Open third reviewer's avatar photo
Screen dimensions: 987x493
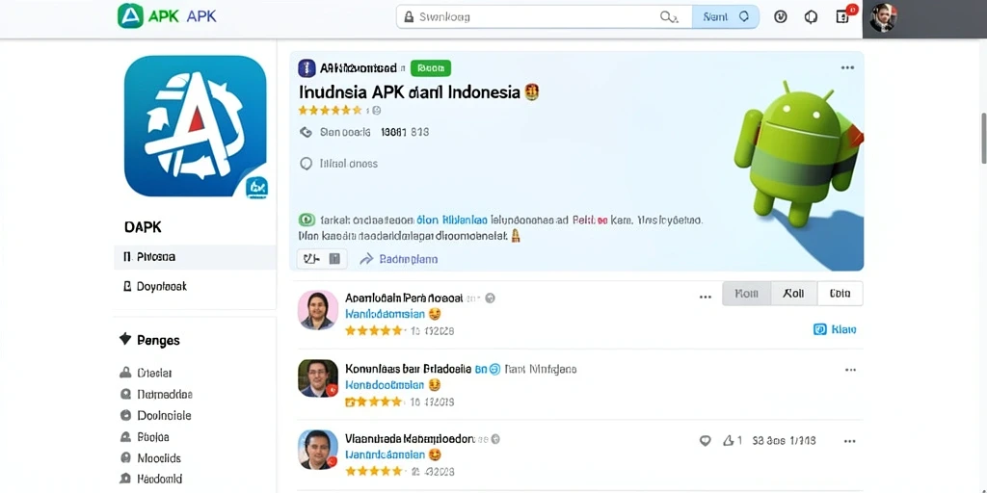[x=317, y=450]
